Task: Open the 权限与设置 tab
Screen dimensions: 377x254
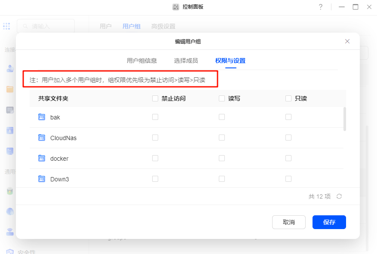Action: 230,61
